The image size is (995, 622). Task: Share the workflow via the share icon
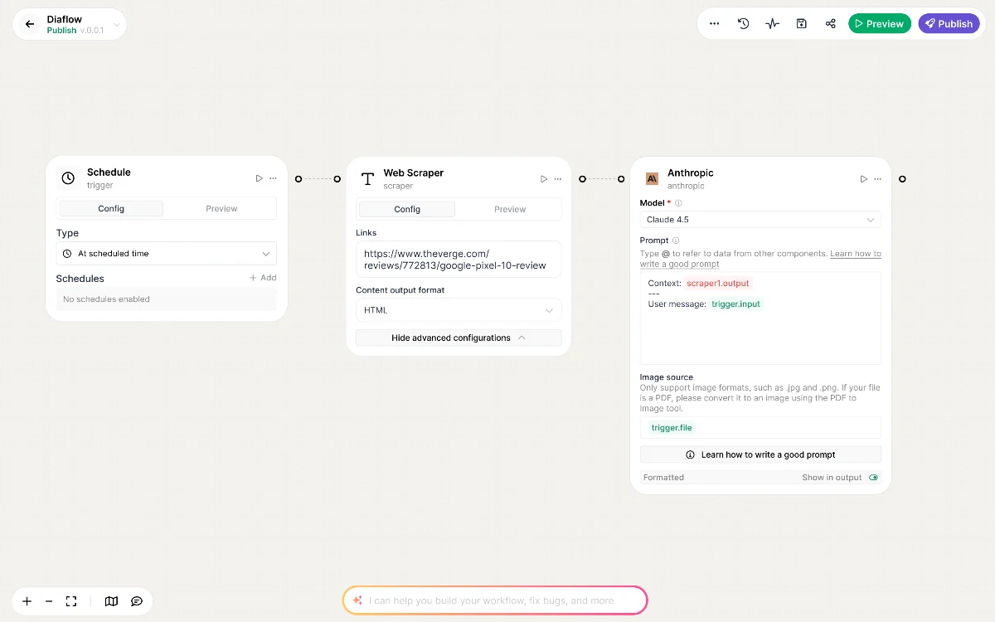pos(830,23)
